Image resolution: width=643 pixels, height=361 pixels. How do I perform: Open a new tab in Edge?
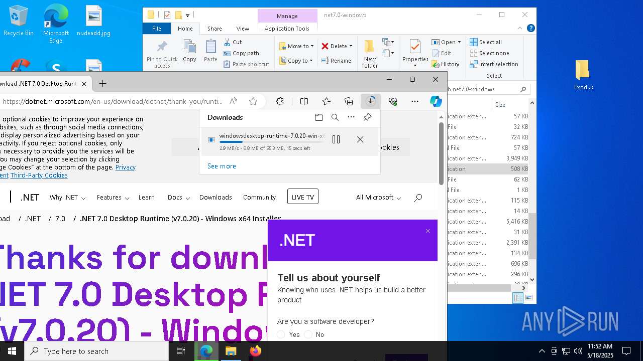pyautogui.click(x=102, y=84)
